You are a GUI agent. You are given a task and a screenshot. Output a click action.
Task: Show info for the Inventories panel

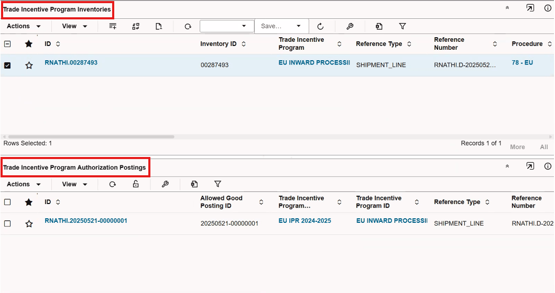(x=548, y=8)
